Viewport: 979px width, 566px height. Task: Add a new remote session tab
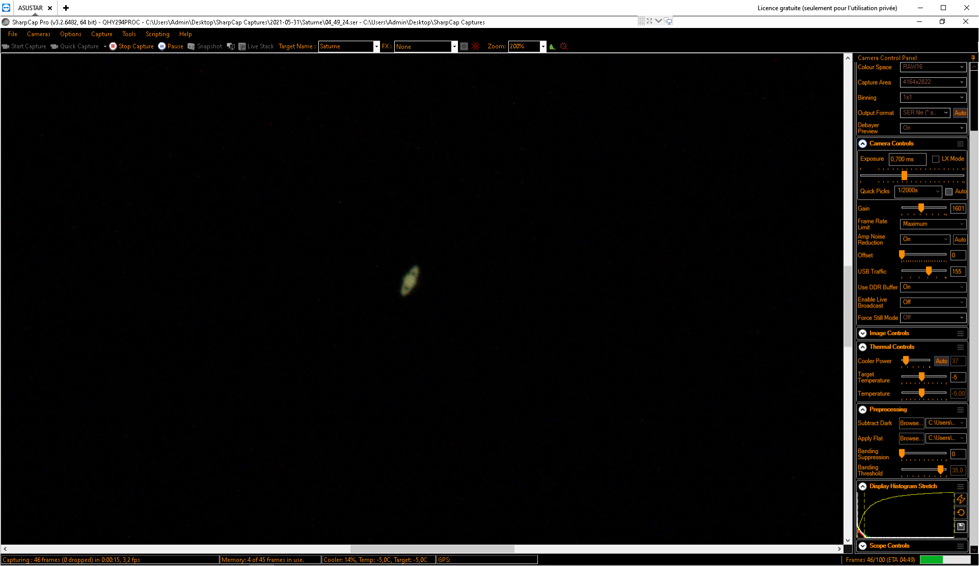click(66, 8)
